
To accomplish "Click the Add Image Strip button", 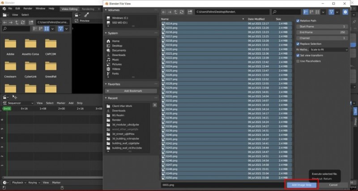I will [301, 185].
